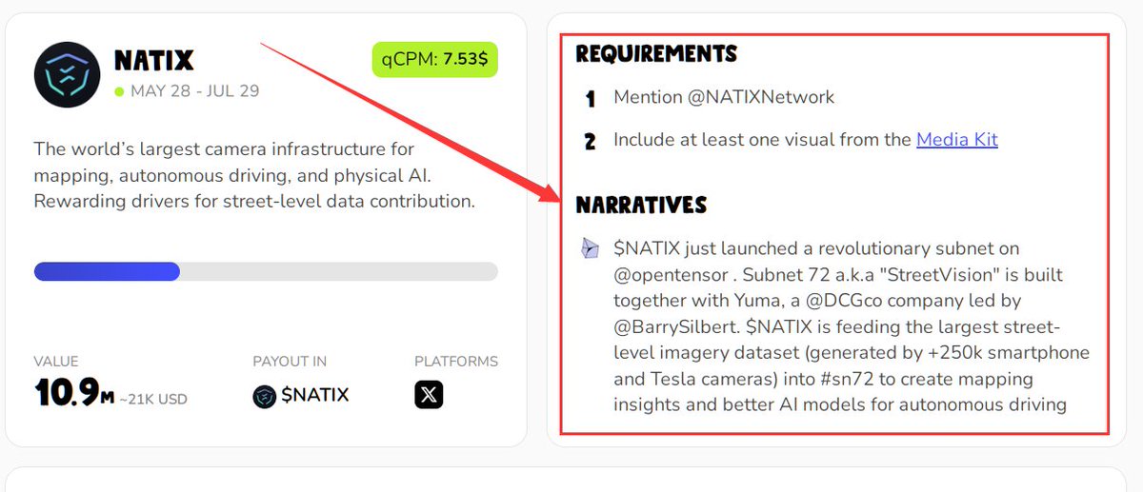Screen dimensions: 1143x492
Task: Click the NATIX campaign title
Action: 154,61
